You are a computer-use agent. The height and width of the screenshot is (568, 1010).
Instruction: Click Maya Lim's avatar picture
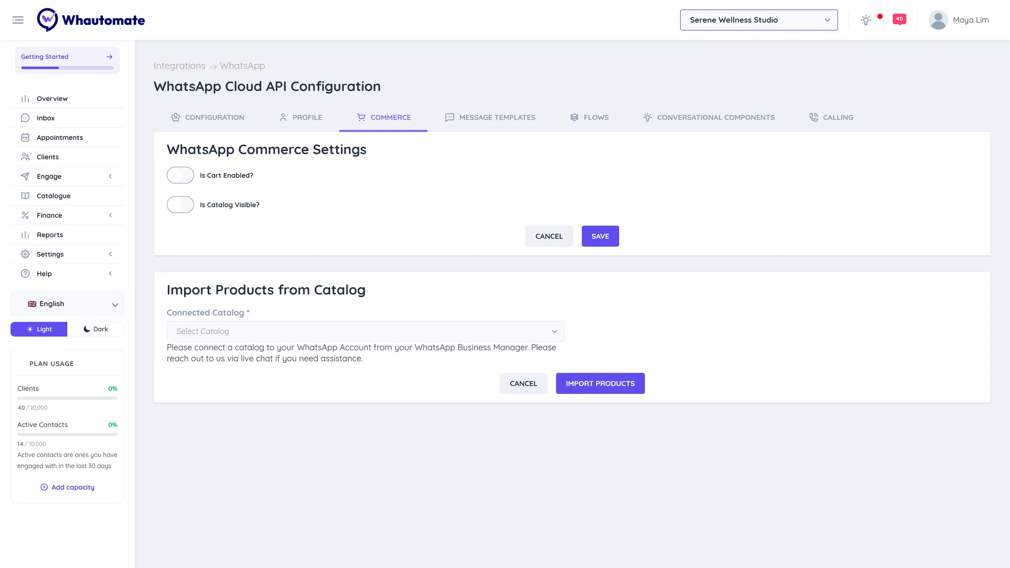[x=938, y=20]
